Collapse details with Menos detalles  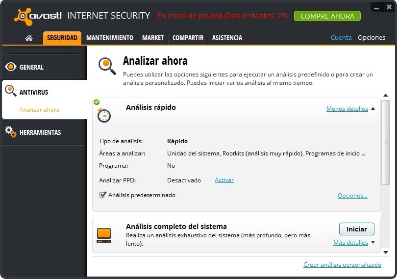[347, 109]
